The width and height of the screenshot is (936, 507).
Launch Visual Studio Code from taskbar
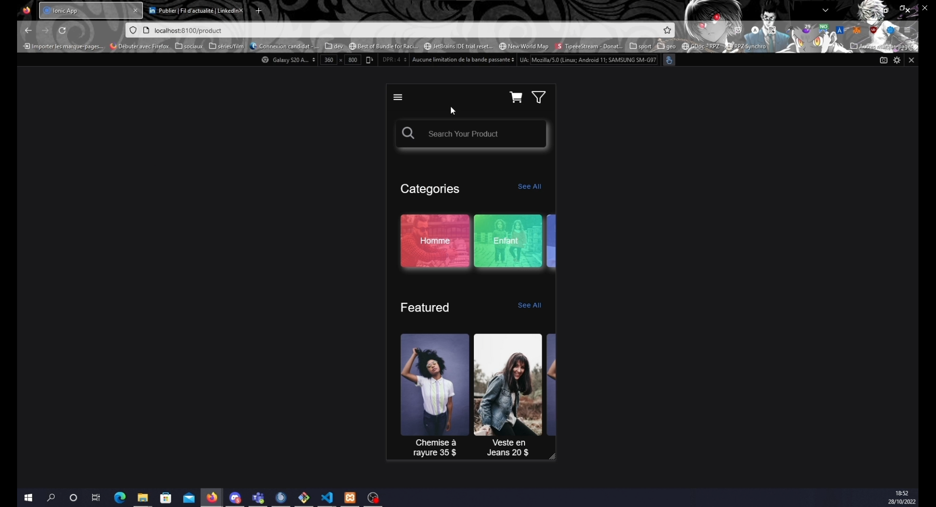327,498
